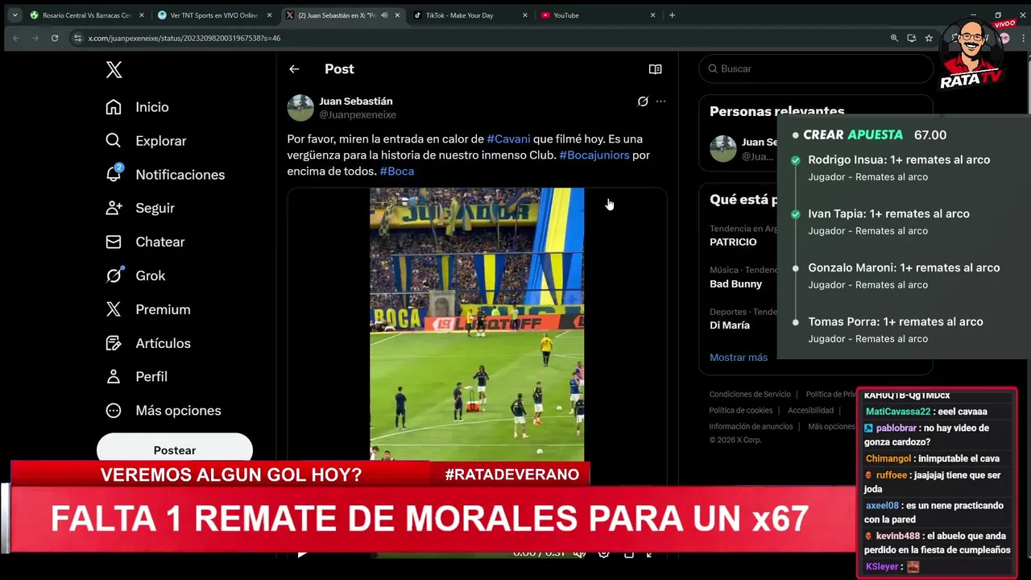1031x580 pixels.
Task: Open the post's three-dot more menu
Action: [x=661, y=101]
